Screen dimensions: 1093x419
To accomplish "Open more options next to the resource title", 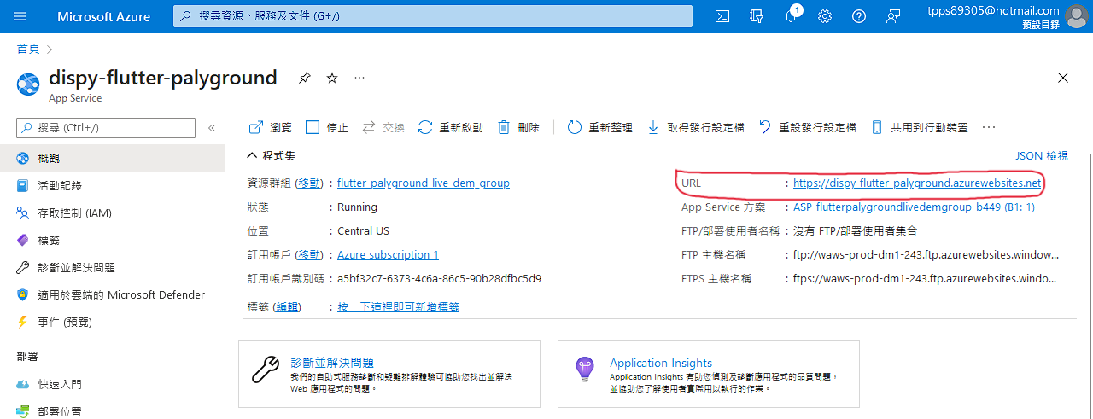I will coord(359,78).
